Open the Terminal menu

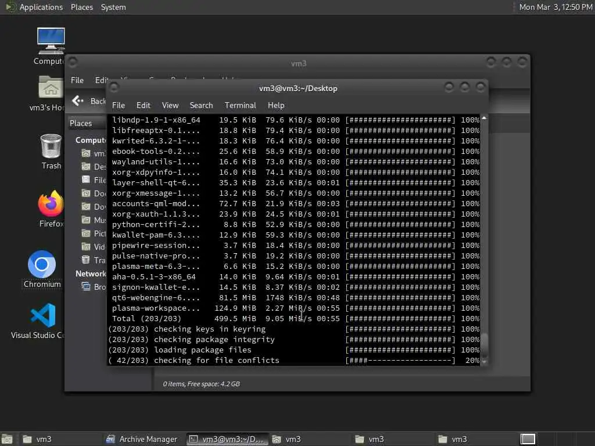(240, 105)
